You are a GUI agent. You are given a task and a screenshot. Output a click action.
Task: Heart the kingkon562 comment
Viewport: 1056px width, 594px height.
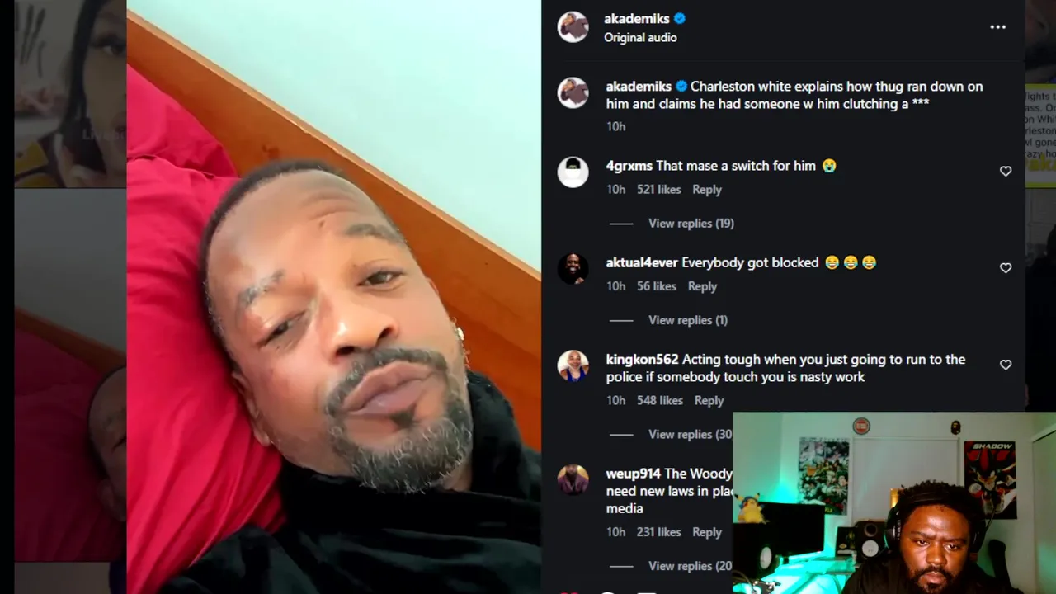tap(1005, 365)
